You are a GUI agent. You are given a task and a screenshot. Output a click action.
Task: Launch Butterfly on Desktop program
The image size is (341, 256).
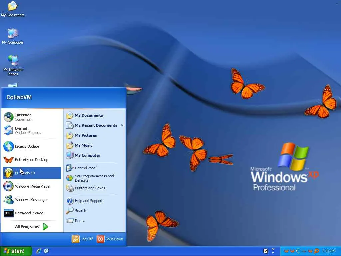[32, 160]
